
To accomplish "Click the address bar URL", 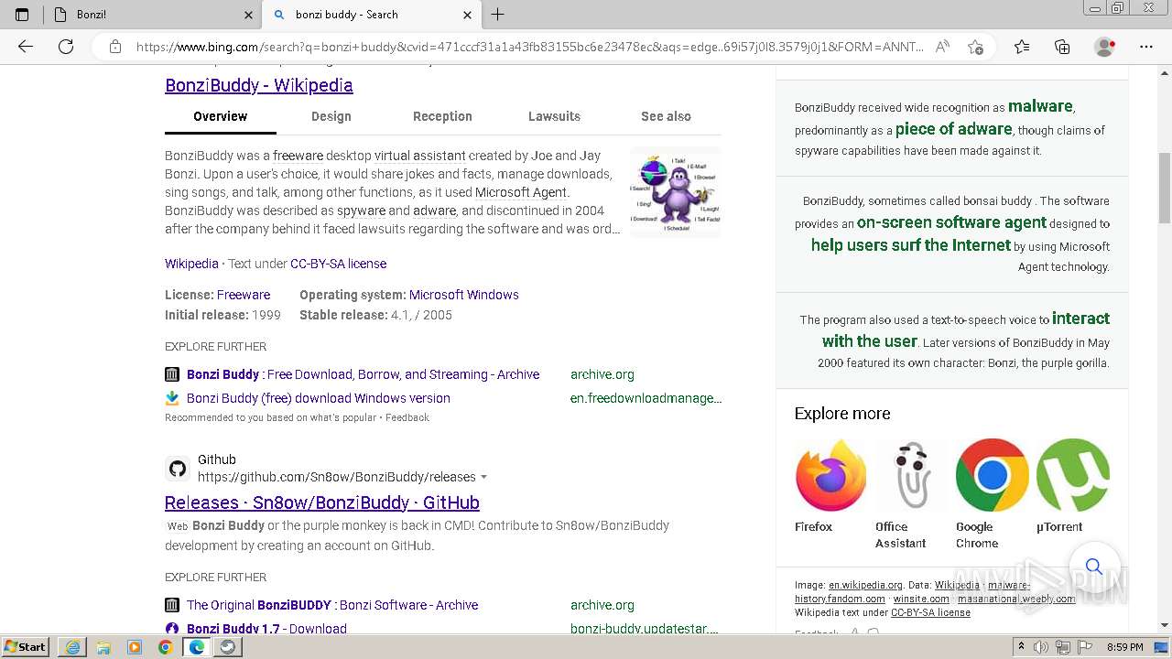I will tap(529, 47).
